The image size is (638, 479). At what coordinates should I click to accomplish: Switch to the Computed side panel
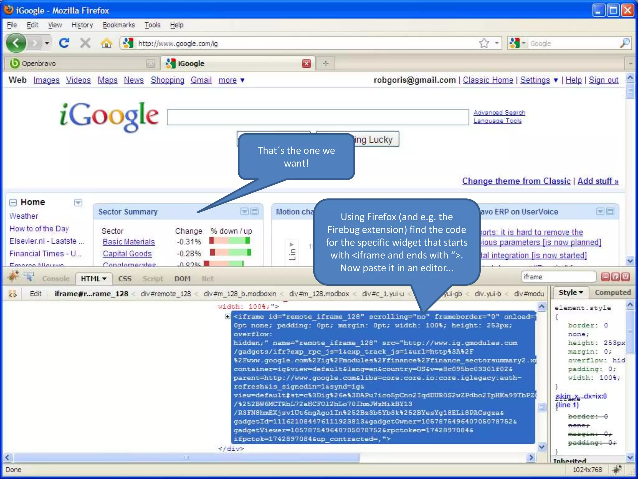pyautogui.click(x=612, y=293)
